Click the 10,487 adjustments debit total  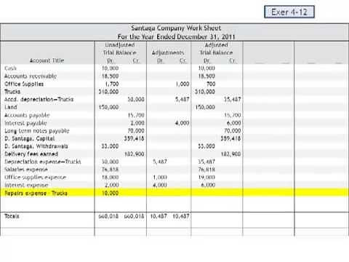pyautogui.click(x=159, y=216)
